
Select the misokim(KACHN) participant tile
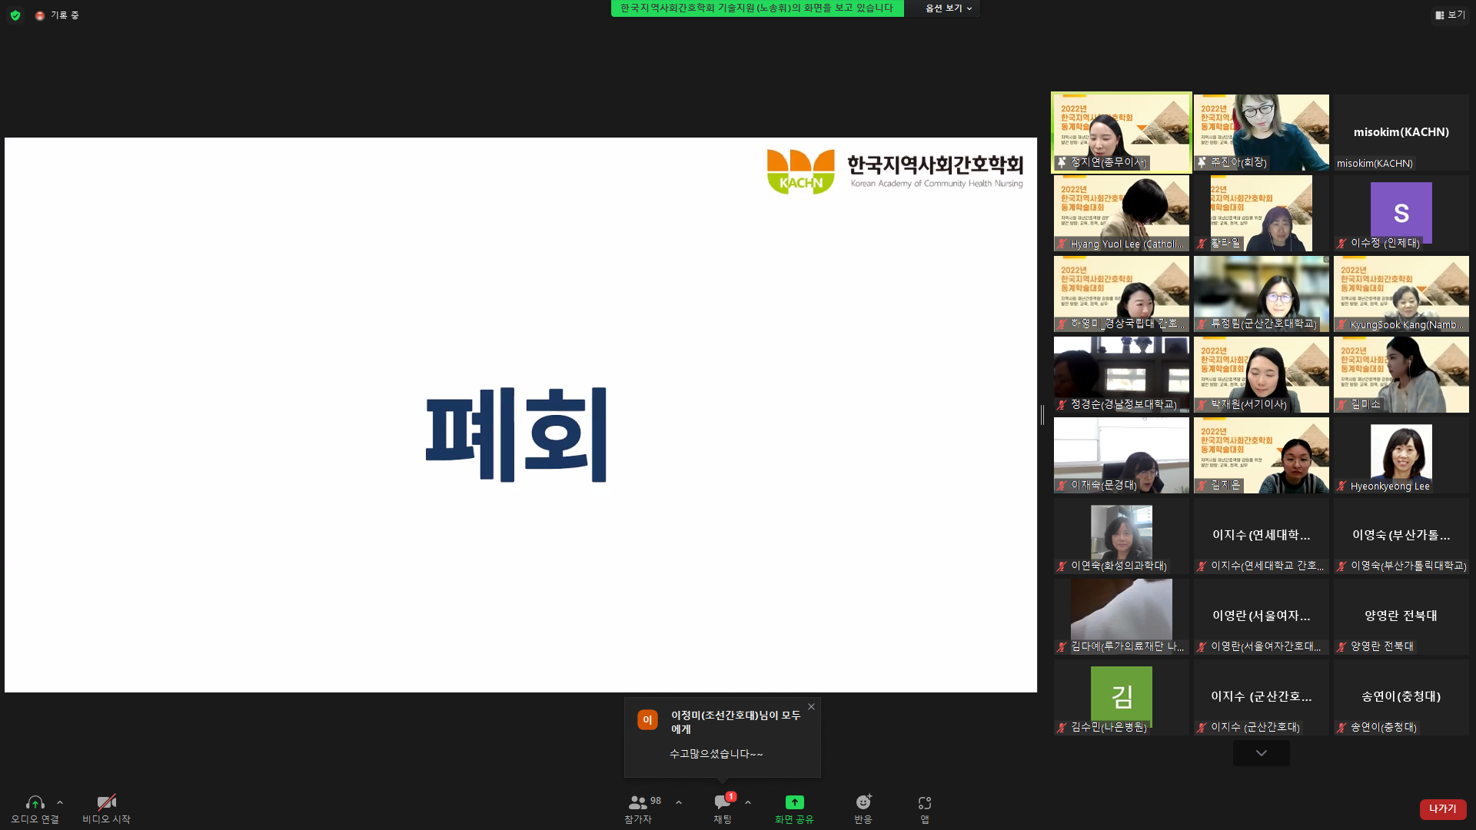[1401, 132]
